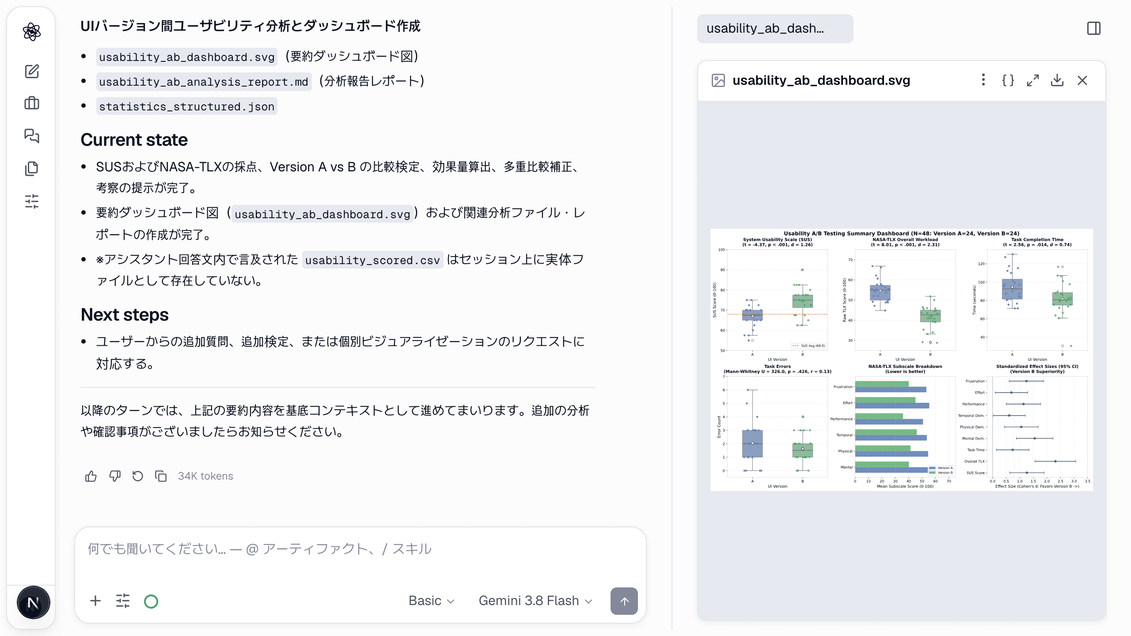Send the message with arrow button
The height and width of the screenshot is (636, 1131).
click(624, 601)
